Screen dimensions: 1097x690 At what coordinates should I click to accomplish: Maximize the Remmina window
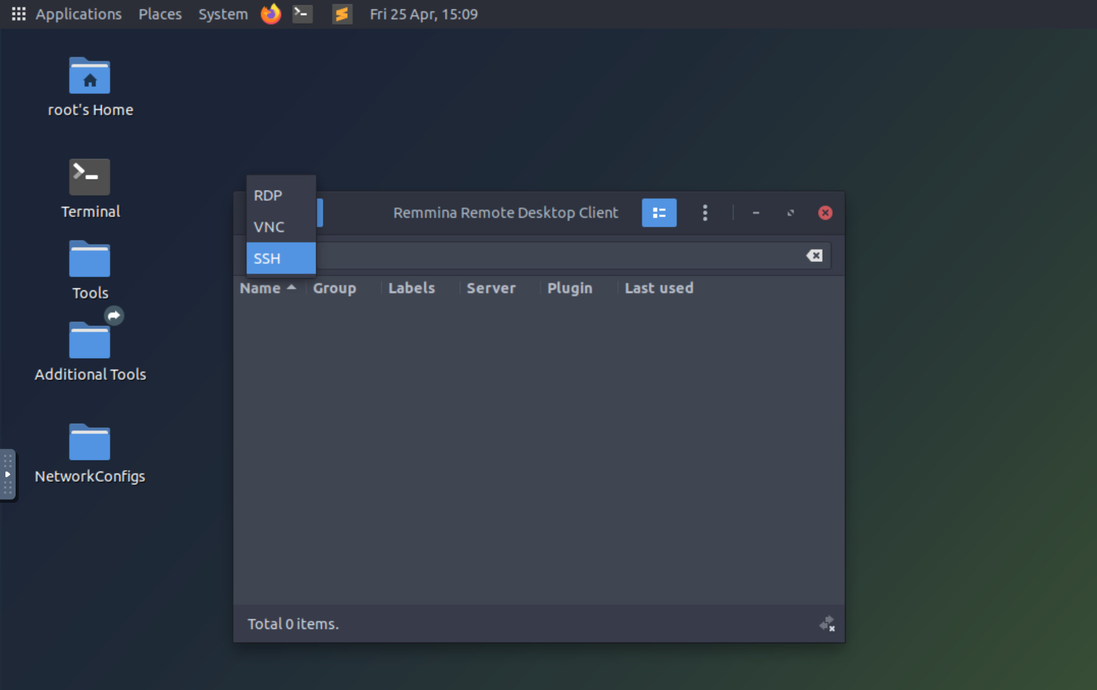click(791, 213)
